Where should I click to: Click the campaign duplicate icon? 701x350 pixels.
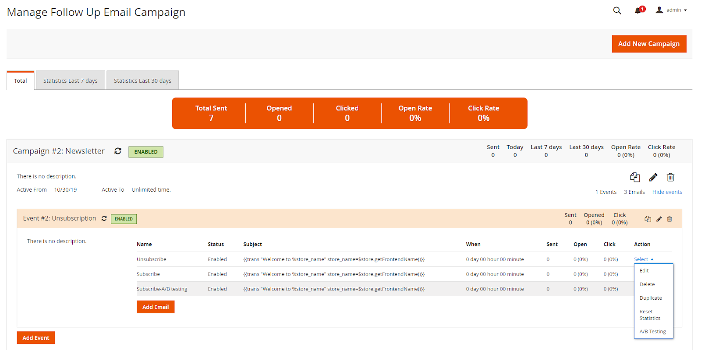[x=635, y=177]
